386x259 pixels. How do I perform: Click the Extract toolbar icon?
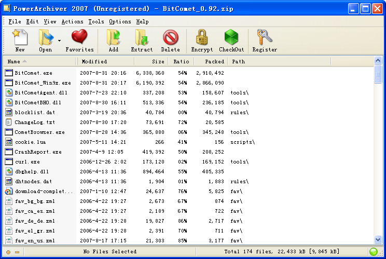tap(142, 37)
